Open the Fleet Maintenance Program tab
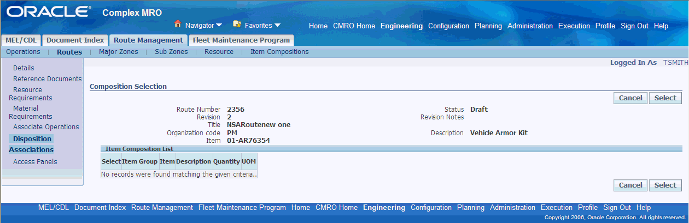 241,40
